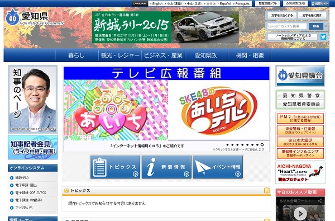Open the 新城ラリー2015 banner
335x221 pixels.
(165, 27)
